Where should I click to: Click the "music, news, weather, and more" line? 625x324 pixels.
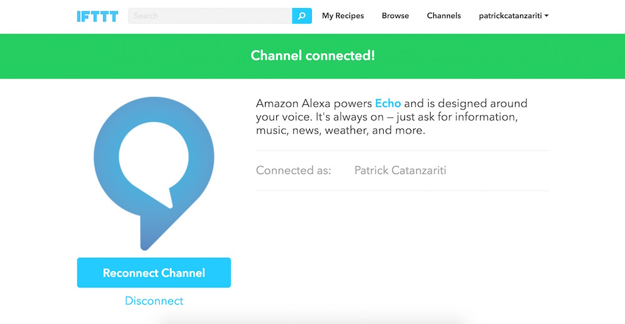pyautogui.click(x=340, y=131)
